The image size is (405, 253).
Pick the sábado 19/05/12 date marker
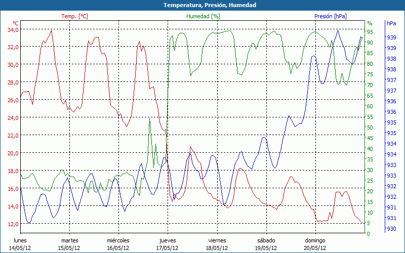click(x=266, y=244)
